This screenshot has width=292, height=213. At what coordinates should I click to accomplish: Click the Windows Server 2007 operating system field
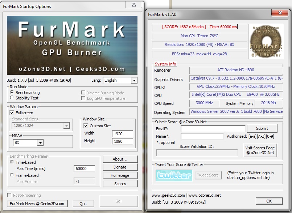point(236,112)
